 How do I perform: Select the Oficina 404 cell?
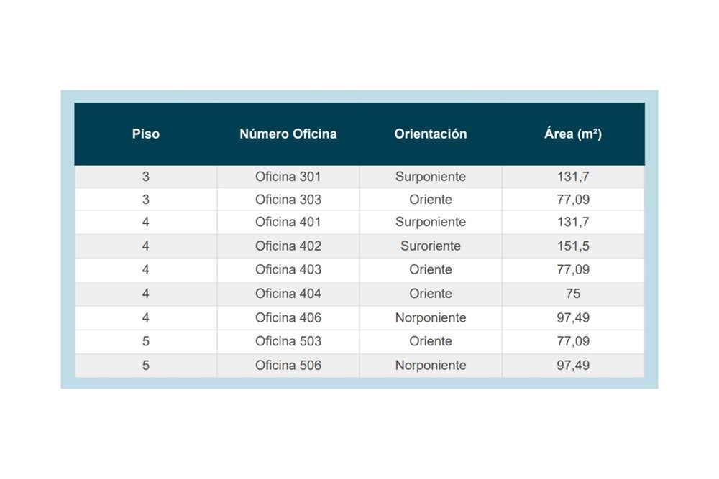coord(288,294)
